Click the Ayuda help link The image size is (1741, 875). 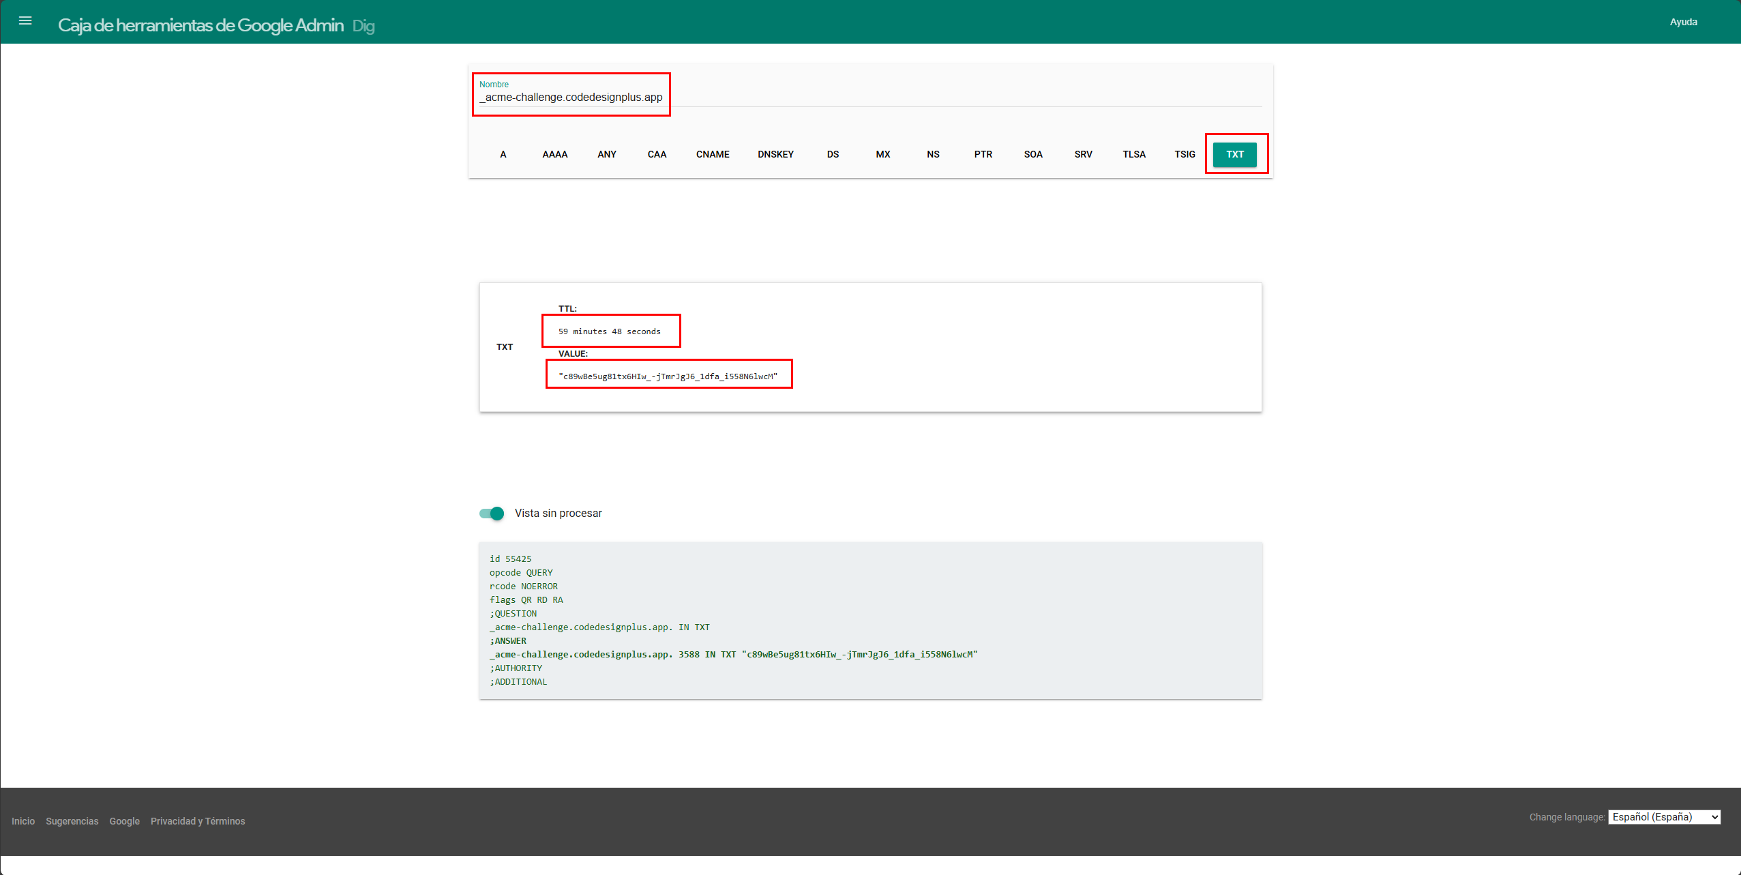click(x=1683, y=22)
